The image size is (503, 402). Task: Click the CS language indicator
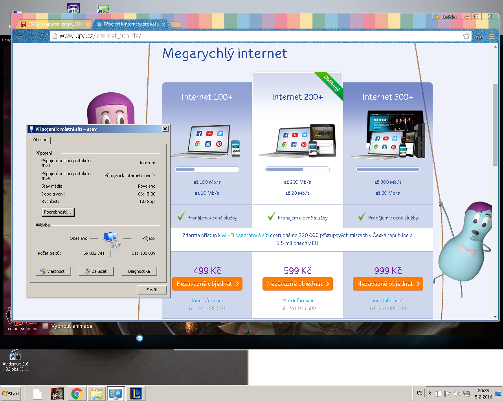420,393
